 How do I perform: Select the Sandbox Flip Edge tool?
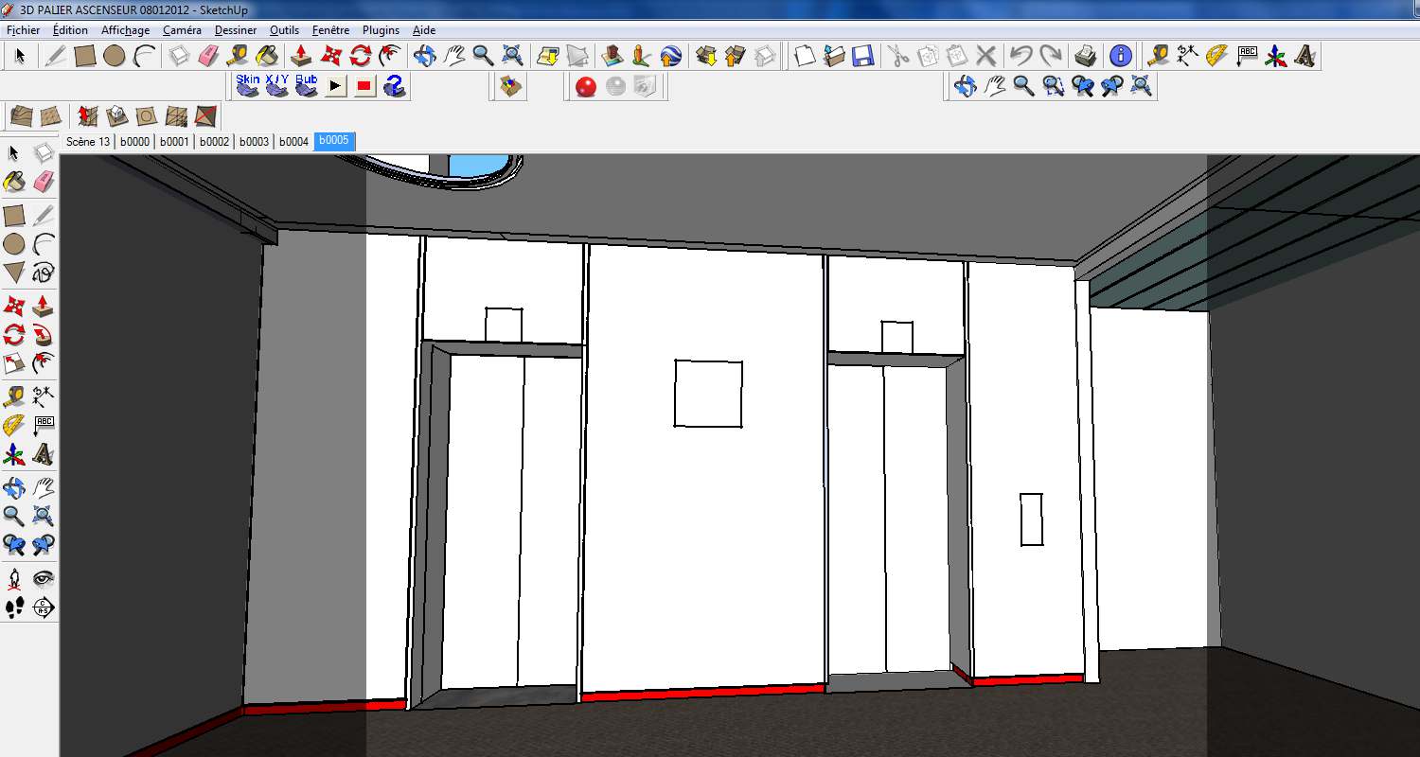(205, 116)
